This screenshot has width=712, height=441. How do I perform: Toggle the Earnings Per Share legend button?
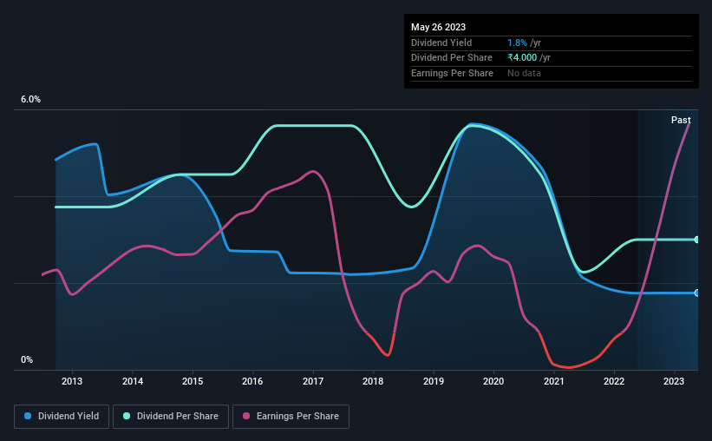click(x=291, y=417)
